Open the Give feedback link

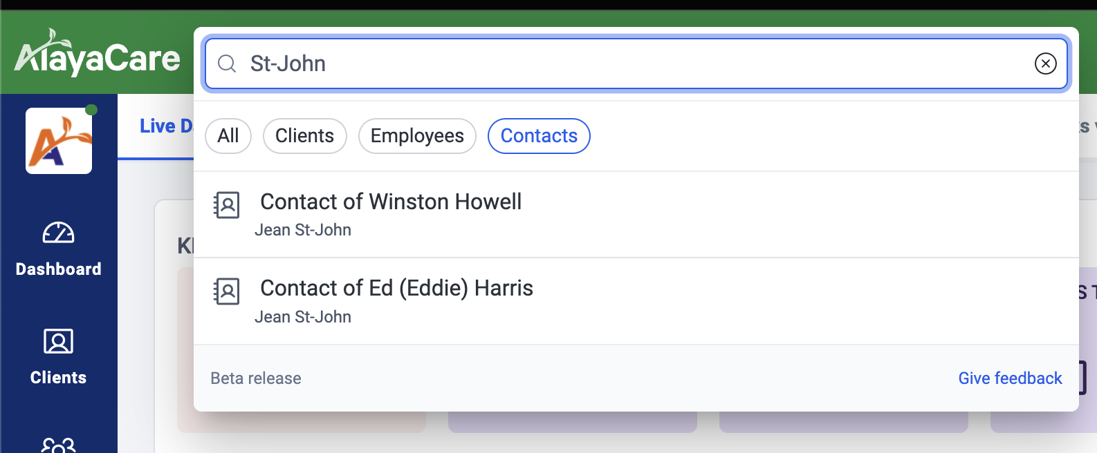click(1010, 378)
